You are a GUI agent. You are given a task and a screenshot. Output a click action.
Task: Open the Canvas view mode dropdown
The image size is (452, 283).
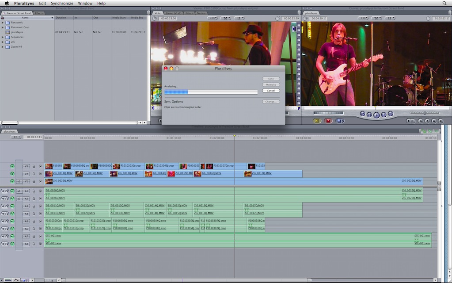390,18
